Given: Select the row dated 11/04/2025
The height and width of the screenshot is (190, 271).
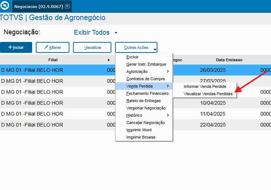Looking at the screenshot, I should pos(135,114).
